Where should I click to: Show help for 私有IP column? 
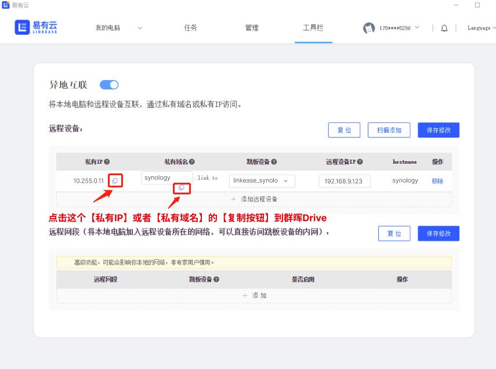[107, 162]
